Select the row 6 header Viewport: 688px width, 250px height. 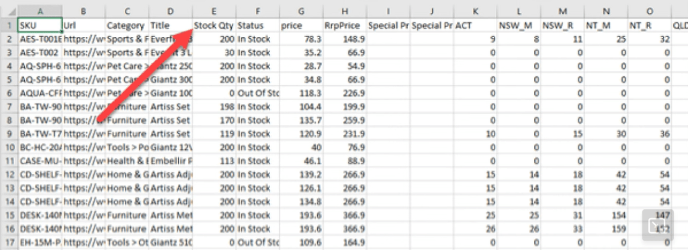click(x=9, y=93)
